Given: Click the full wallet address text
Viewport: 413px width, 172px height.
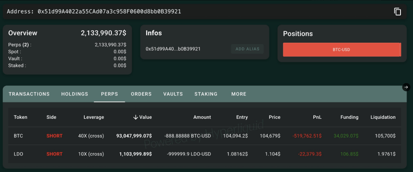Looking at the screenshot, I should click(x=109, y=12).
